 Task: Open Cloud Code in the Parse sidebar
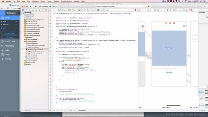point(10,42)
